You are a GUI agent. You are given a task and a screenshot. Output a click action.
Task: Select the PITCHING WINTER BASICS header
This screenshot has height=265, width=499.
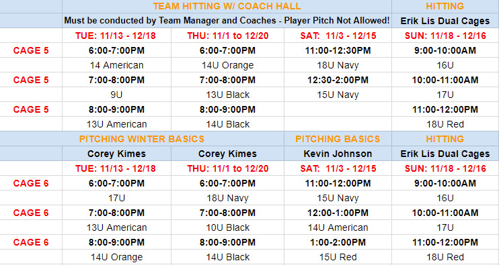click(142, 139)
